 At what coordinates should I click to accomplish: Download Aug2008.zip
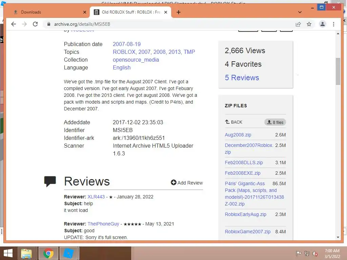(238, 135)
